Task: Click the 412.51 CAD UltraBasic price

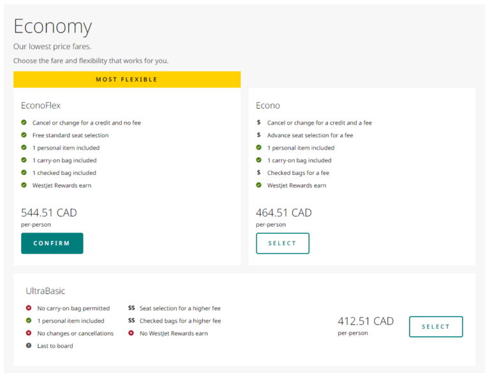Action: click(x=366, y=321)
